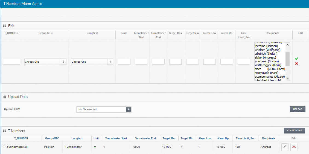Select recipient abilak (Andreas)
The image size is (309, 154).
pyautogui.click(x=265, y=57)
